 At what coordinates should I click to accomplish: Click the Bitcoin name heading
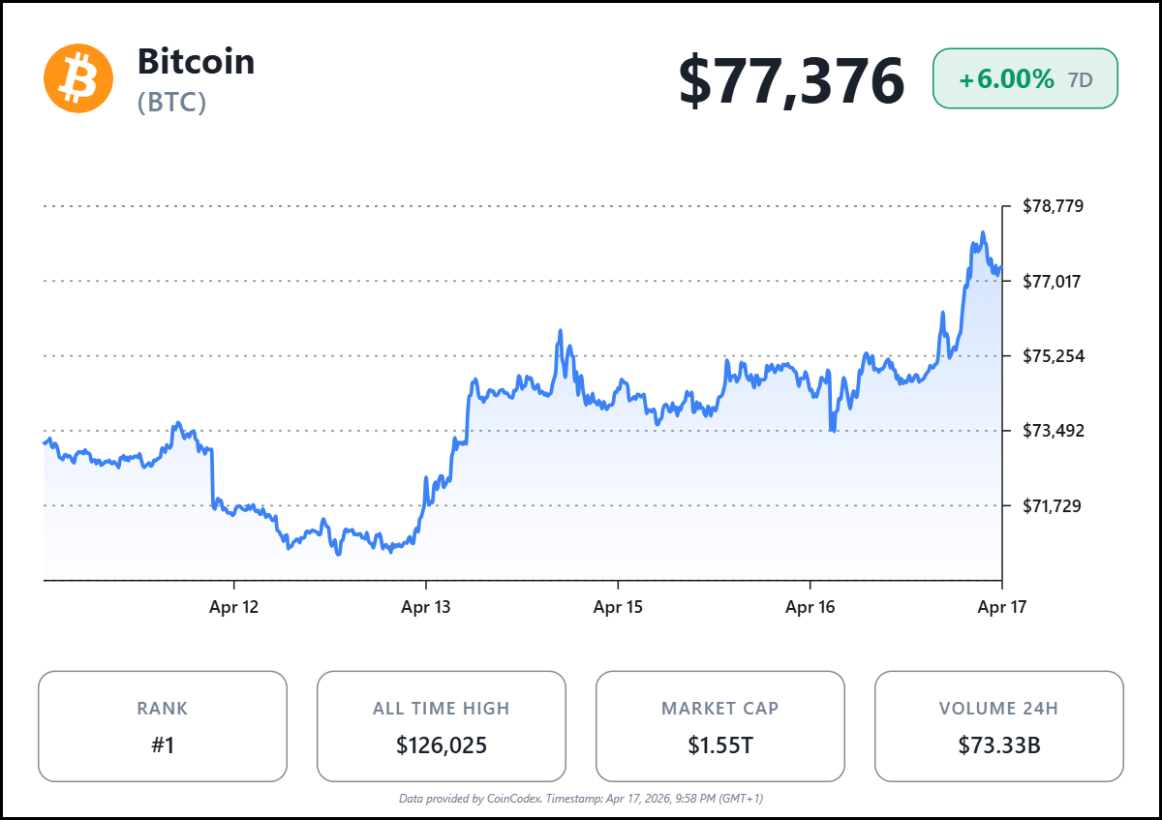(196, 62)
